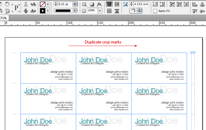Click the Select Next Object icon

tap(33, 11)
